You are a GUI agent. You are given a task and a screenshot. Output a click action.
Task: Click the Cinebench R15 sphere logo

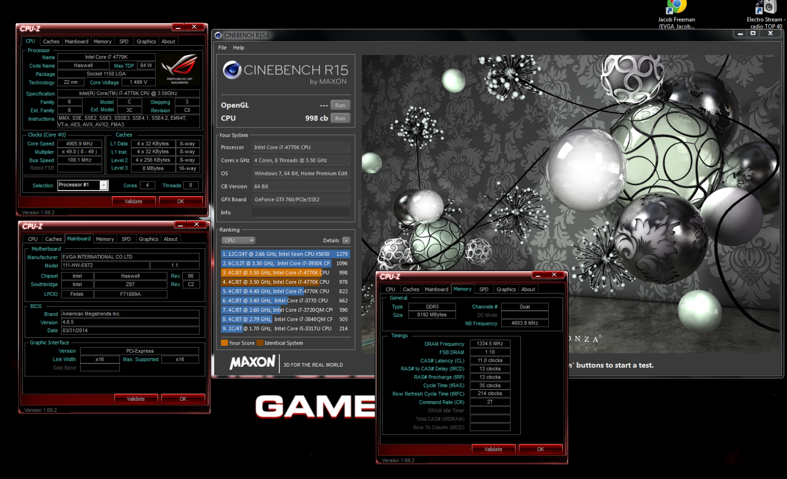[232, 70]
